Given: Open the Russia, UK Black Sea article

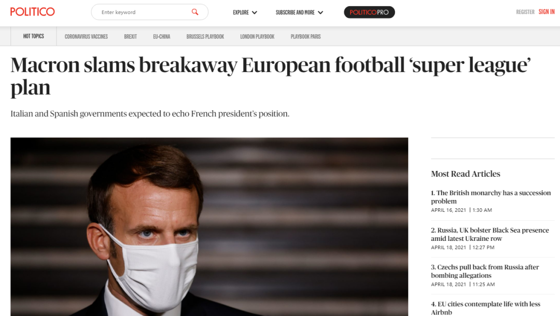Looking at the screenshot, I should coord(489,234).
